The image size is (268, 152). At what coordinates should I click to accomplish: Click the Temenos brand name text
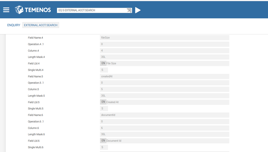tap(38, 10)
